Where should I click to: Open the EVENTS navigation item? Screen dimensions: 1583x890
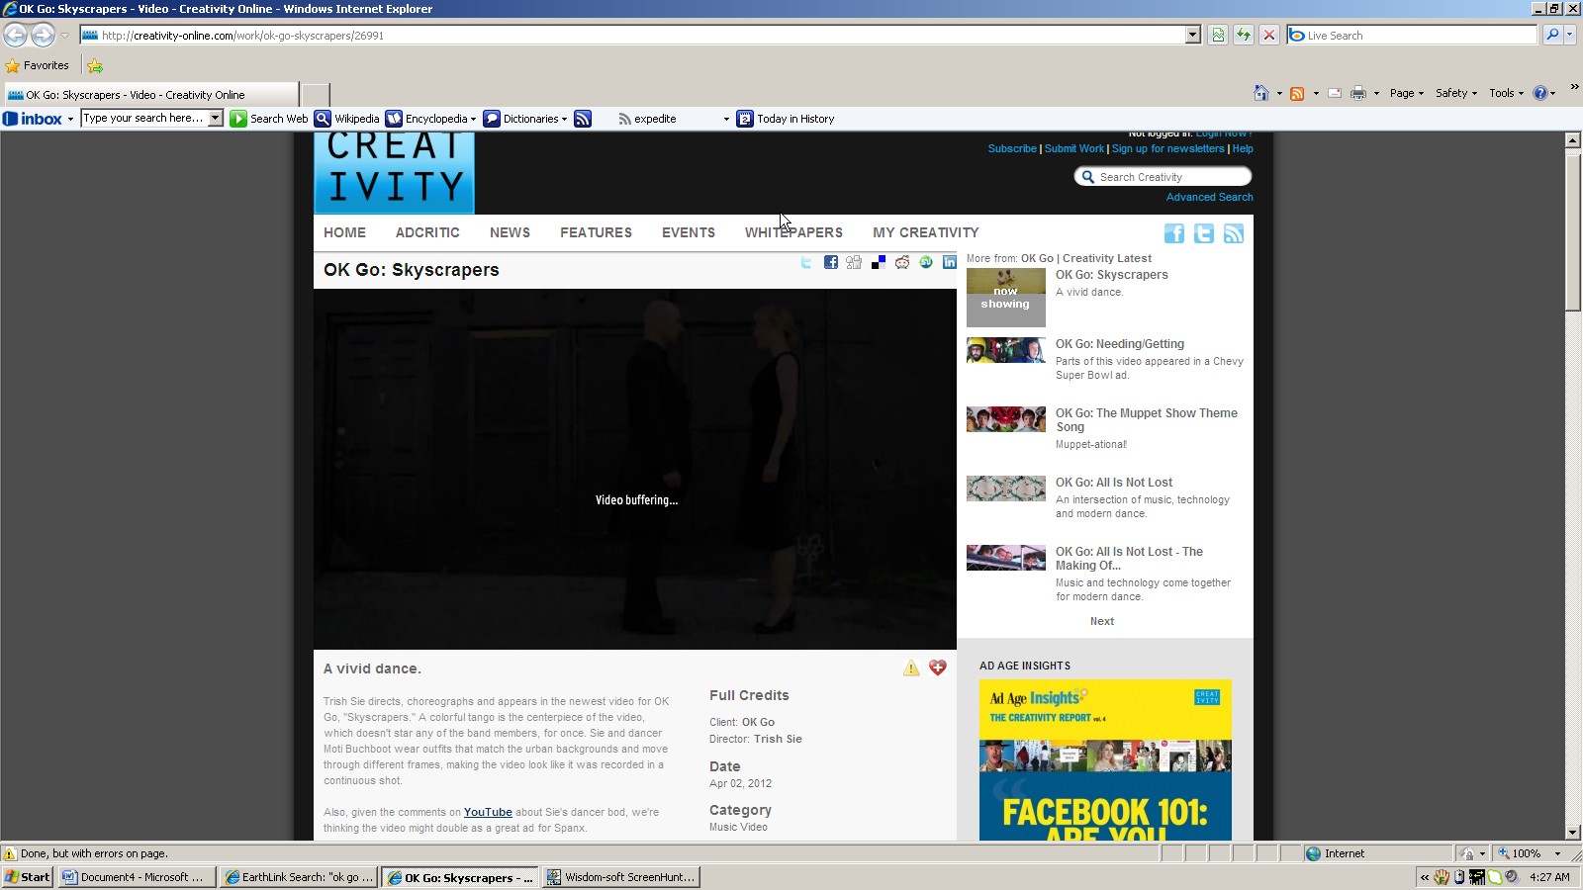(x=689, y=232)
